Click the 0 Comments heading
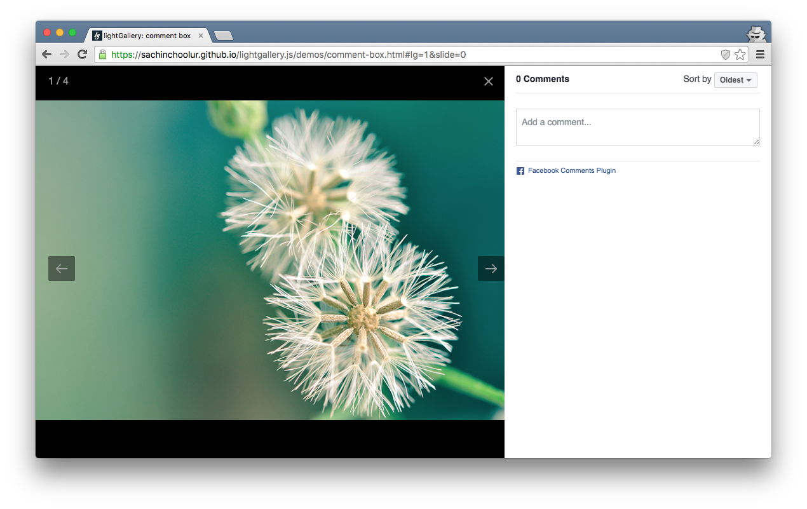 (543, 79)
